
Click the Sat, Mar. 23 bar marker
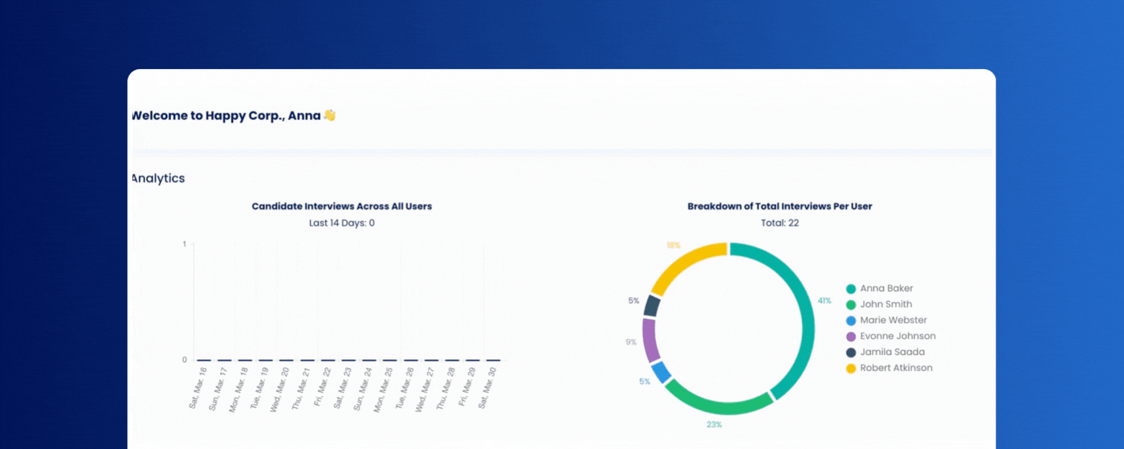(348, 360)
